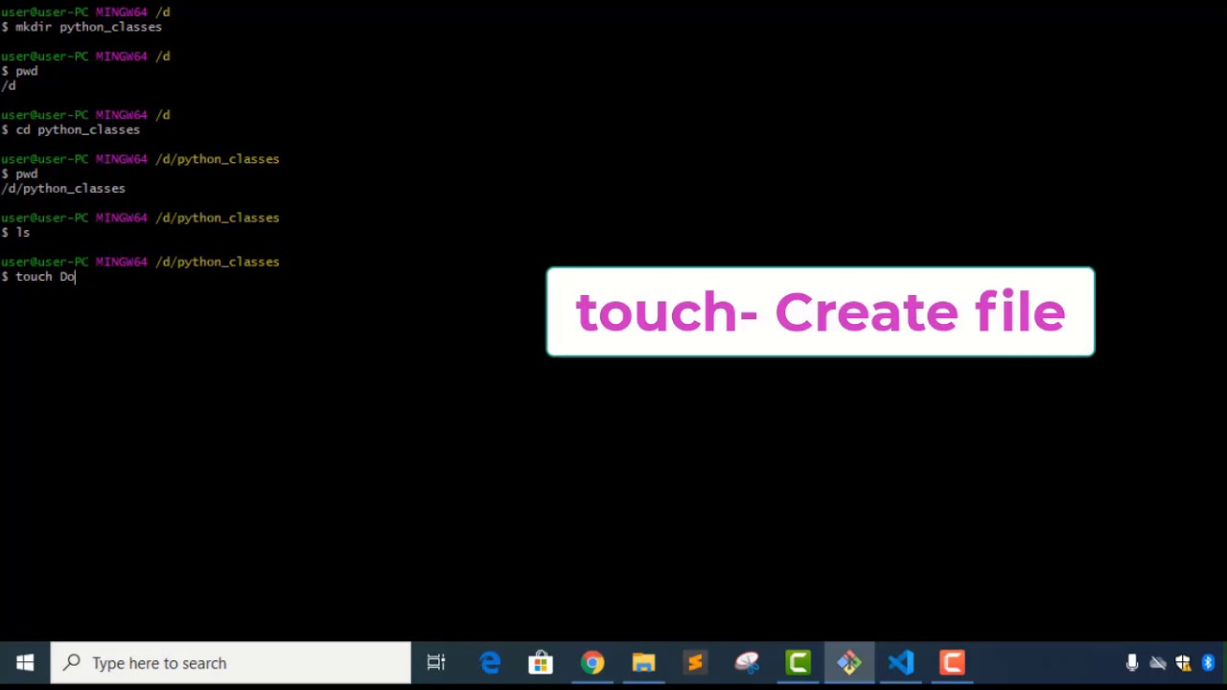This screenshot has height=690, width=1227.
Task: Click the 'Type here to search' box
Action: coord(230,663)
